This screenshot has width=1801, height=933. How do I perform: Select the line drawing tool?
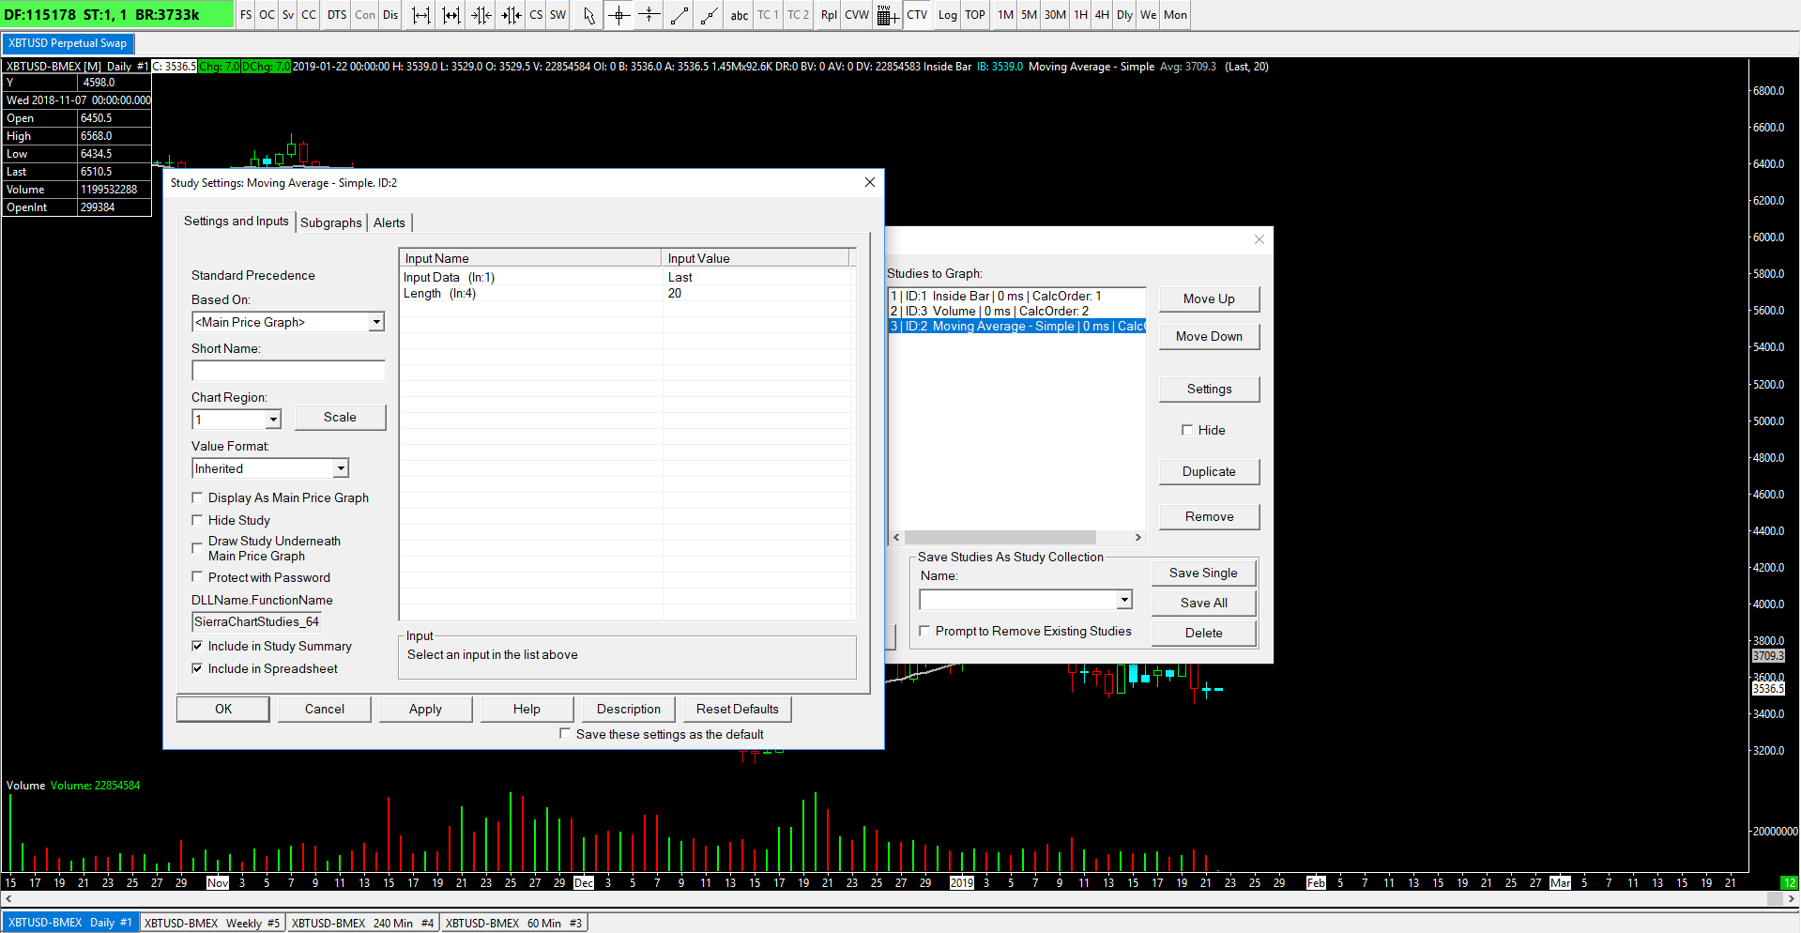[679, 15]
